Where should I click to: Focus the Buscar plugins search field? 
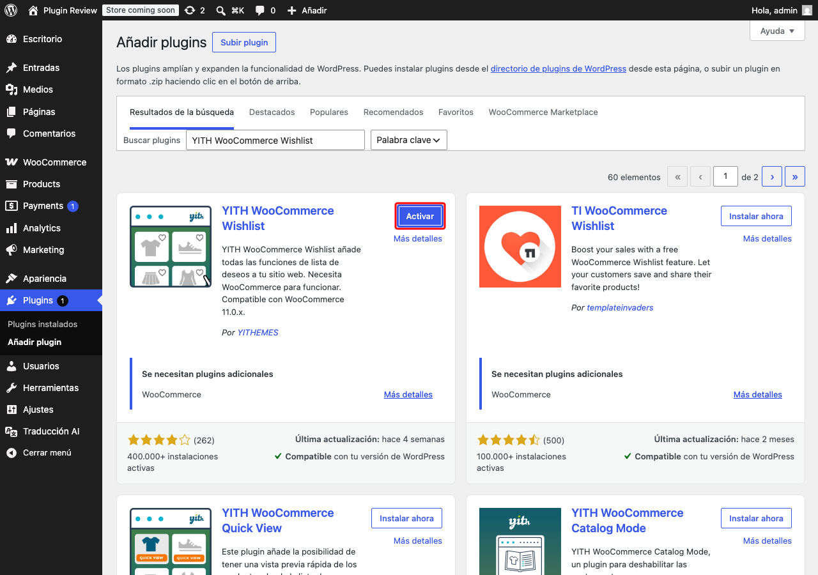click(x=275, y=140)
